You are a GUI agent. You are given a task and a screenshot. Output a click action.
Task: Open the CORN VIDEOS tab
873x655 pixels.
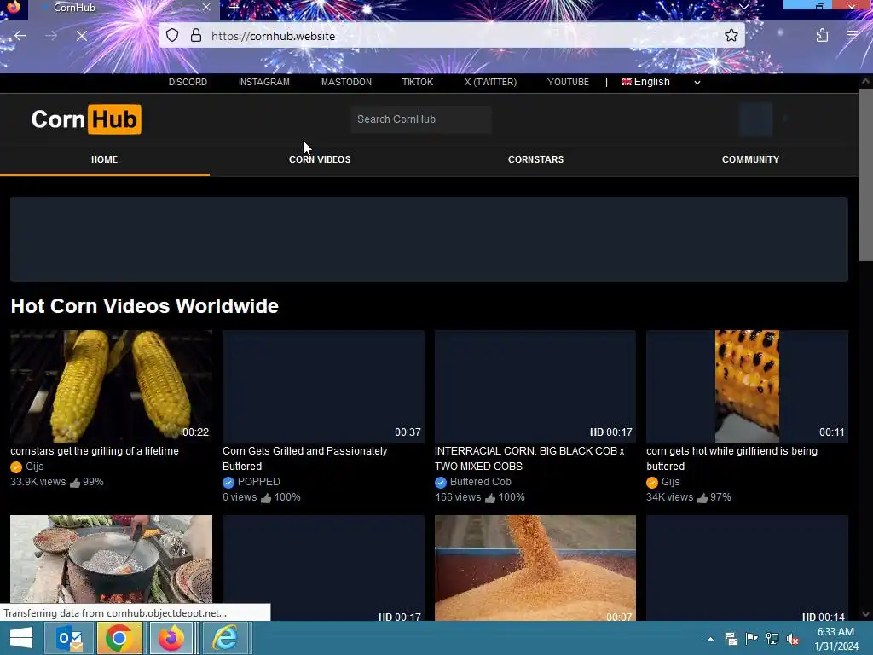pos(320,159)
